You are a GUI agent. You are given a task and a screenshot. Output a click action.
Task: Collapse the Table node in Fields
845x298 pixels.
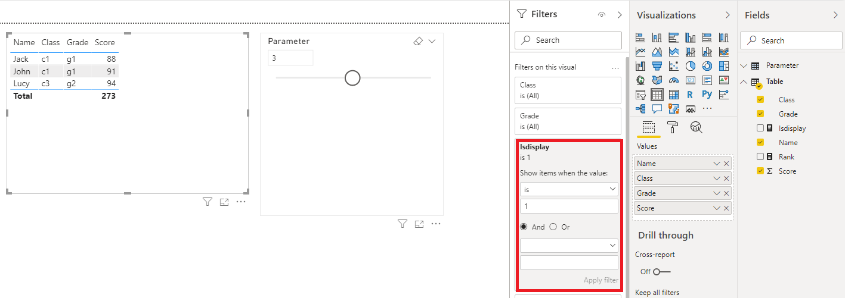(743, 81)
